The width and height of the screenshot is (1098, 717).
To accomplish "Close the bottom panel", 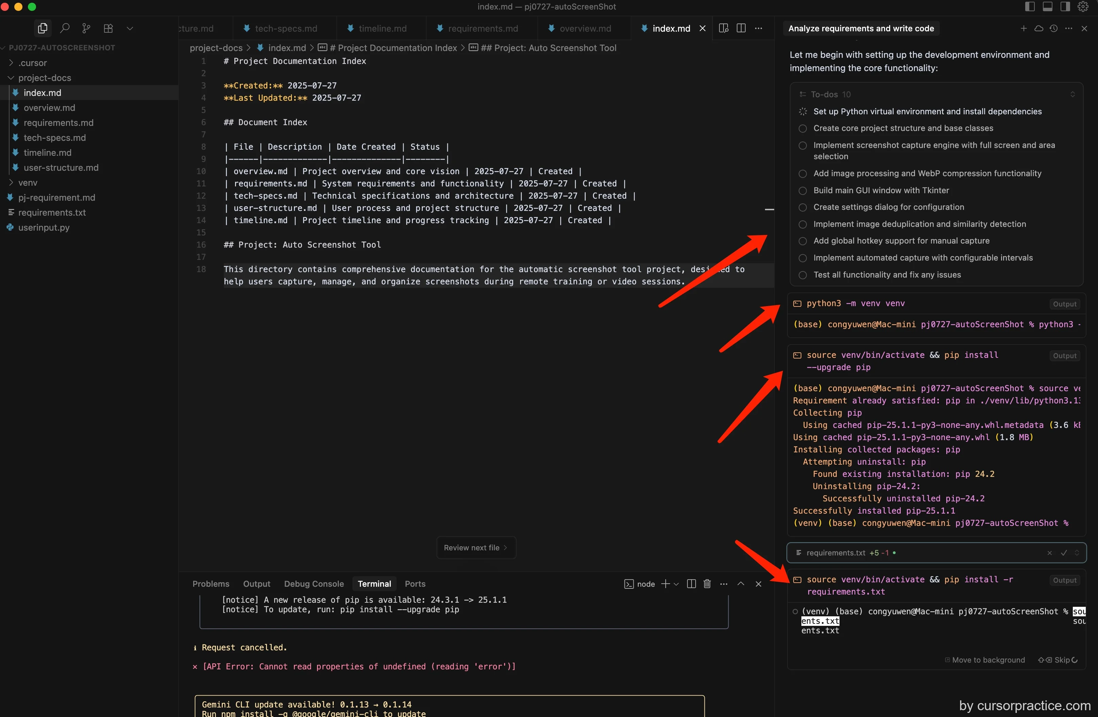I will [x=758, y=584].
